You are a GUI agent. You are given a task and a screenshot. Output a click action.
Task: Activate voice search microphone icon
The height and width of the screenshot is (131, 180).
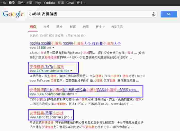(x=154, y=14)
